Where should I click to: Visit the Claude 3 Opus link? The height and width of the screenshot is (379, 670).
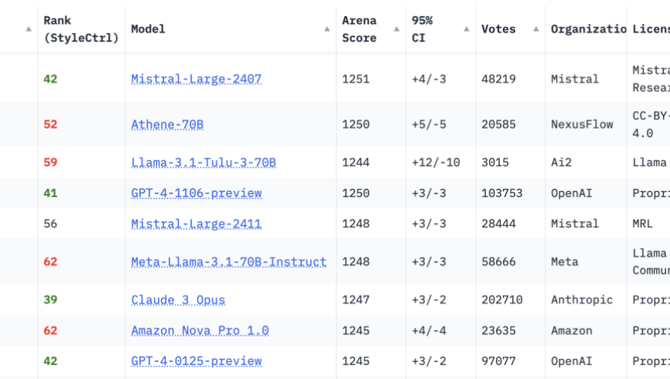[178, 300]
